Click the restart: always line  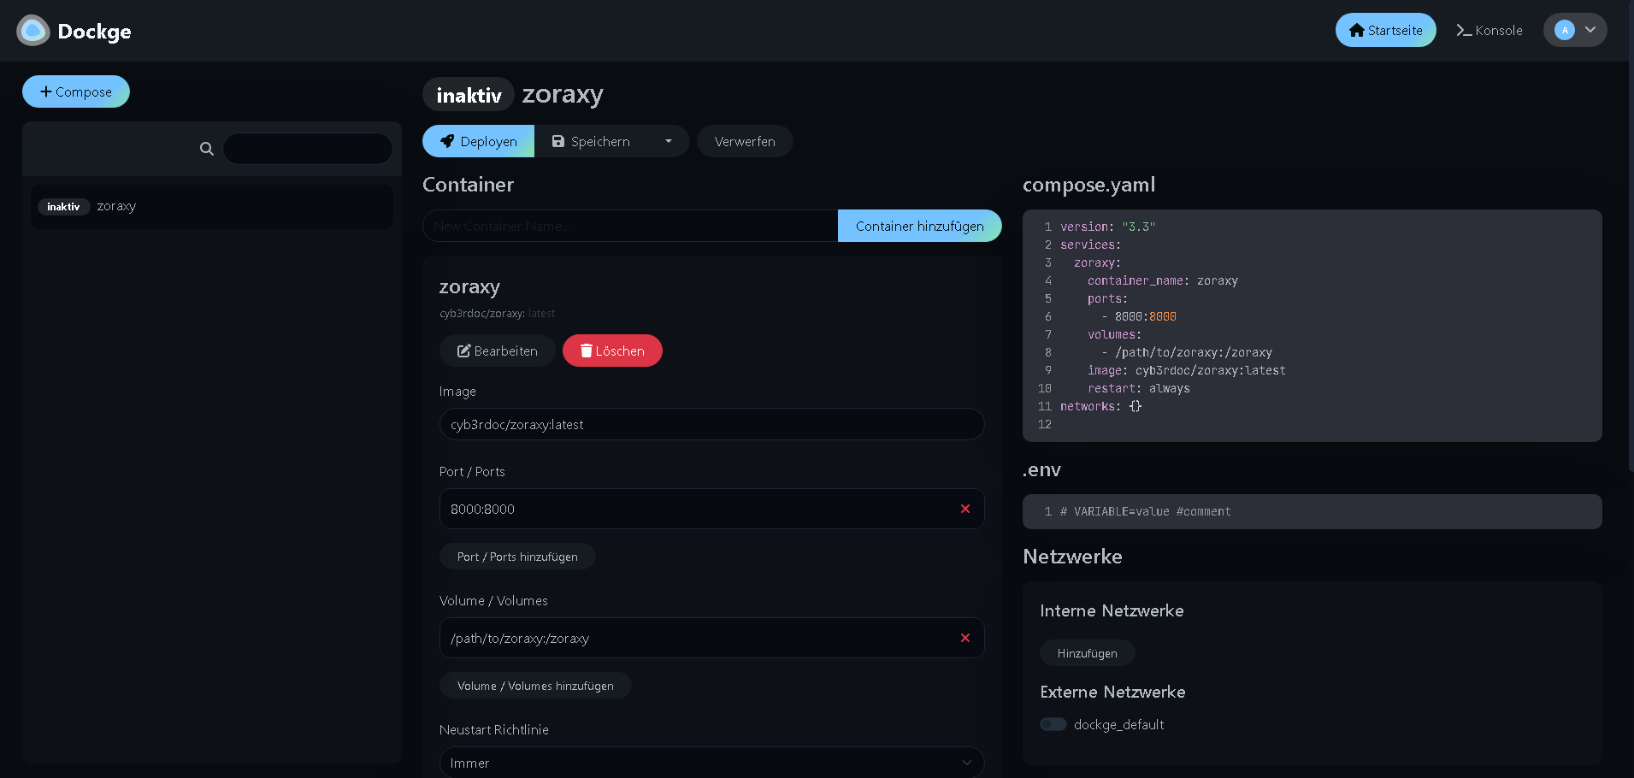click(1138, 388)
